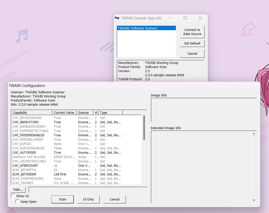Cancel the TWAIN Sample App source dialog
269x213 pixels.
pyautogui.click(x=192, y=53)
